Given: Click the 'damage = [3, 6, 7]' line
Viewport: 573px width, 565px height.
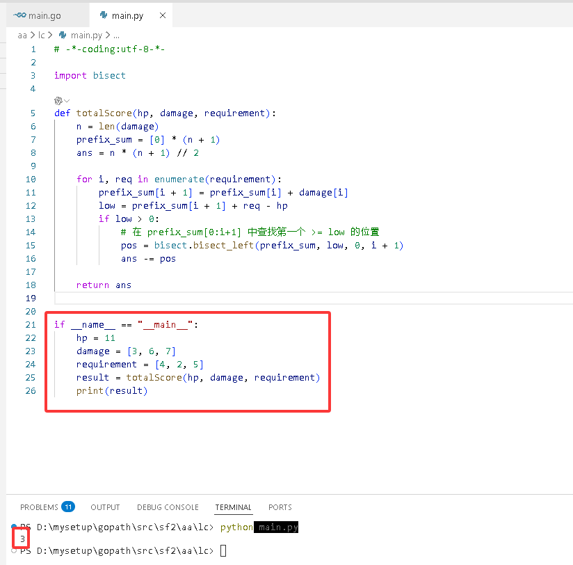Looking at the screenshot, I should click(126, 351).
